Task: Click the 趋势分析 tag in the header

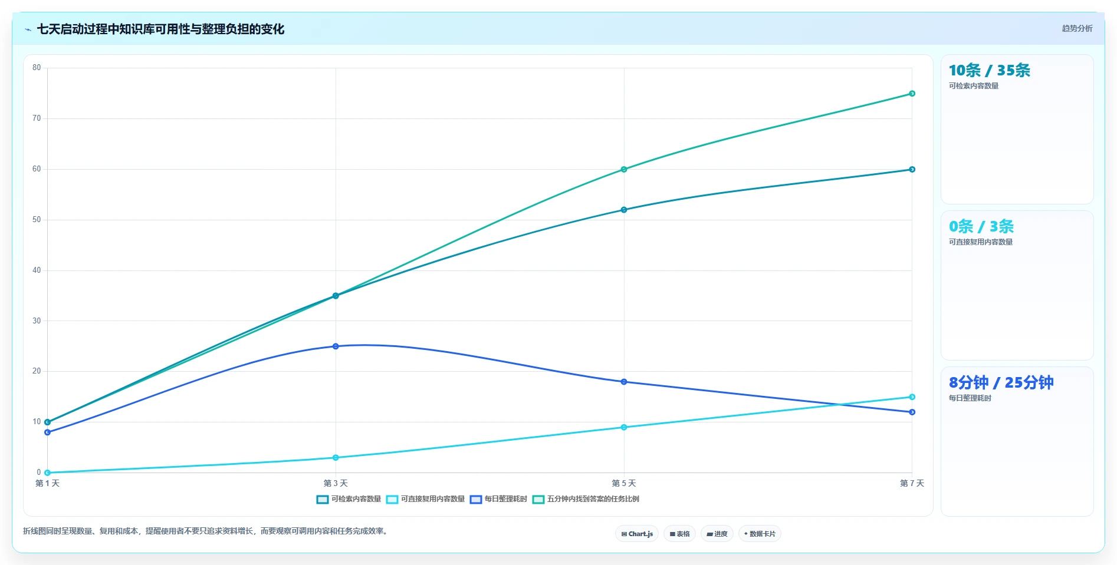Action: point(1077,28)
